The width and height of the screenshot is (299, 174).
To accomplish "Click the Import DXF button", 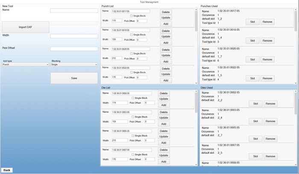I will click(x=25, y=27).
